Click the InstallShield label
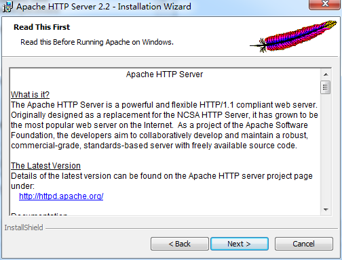Screen dimensions: 342x260 click(24, 227)
